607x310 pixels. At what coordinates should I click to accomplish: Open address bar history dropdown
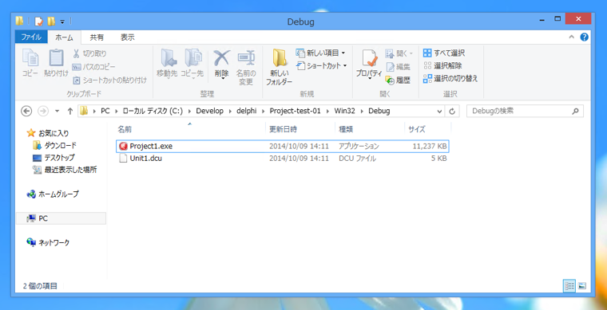coord(440,112)
